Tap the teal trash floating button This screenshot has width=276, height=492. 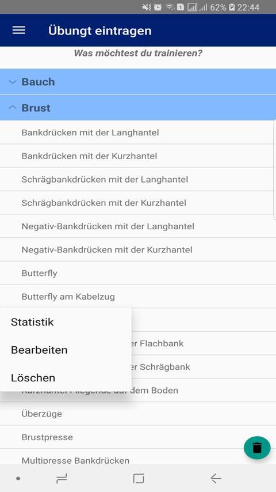pyautogui.click(x=257, y=448)
